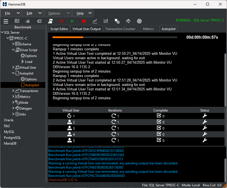The width and height of the screenshot is (227, 188).
Task: Click the user icon for Virtual User 4
Action: [x=70, y=134]
